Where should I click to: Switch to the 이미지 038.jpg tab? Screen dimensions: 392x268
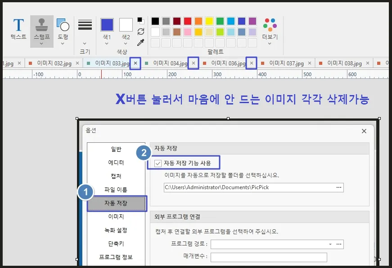pyautogui.click(x=344, y=64)
